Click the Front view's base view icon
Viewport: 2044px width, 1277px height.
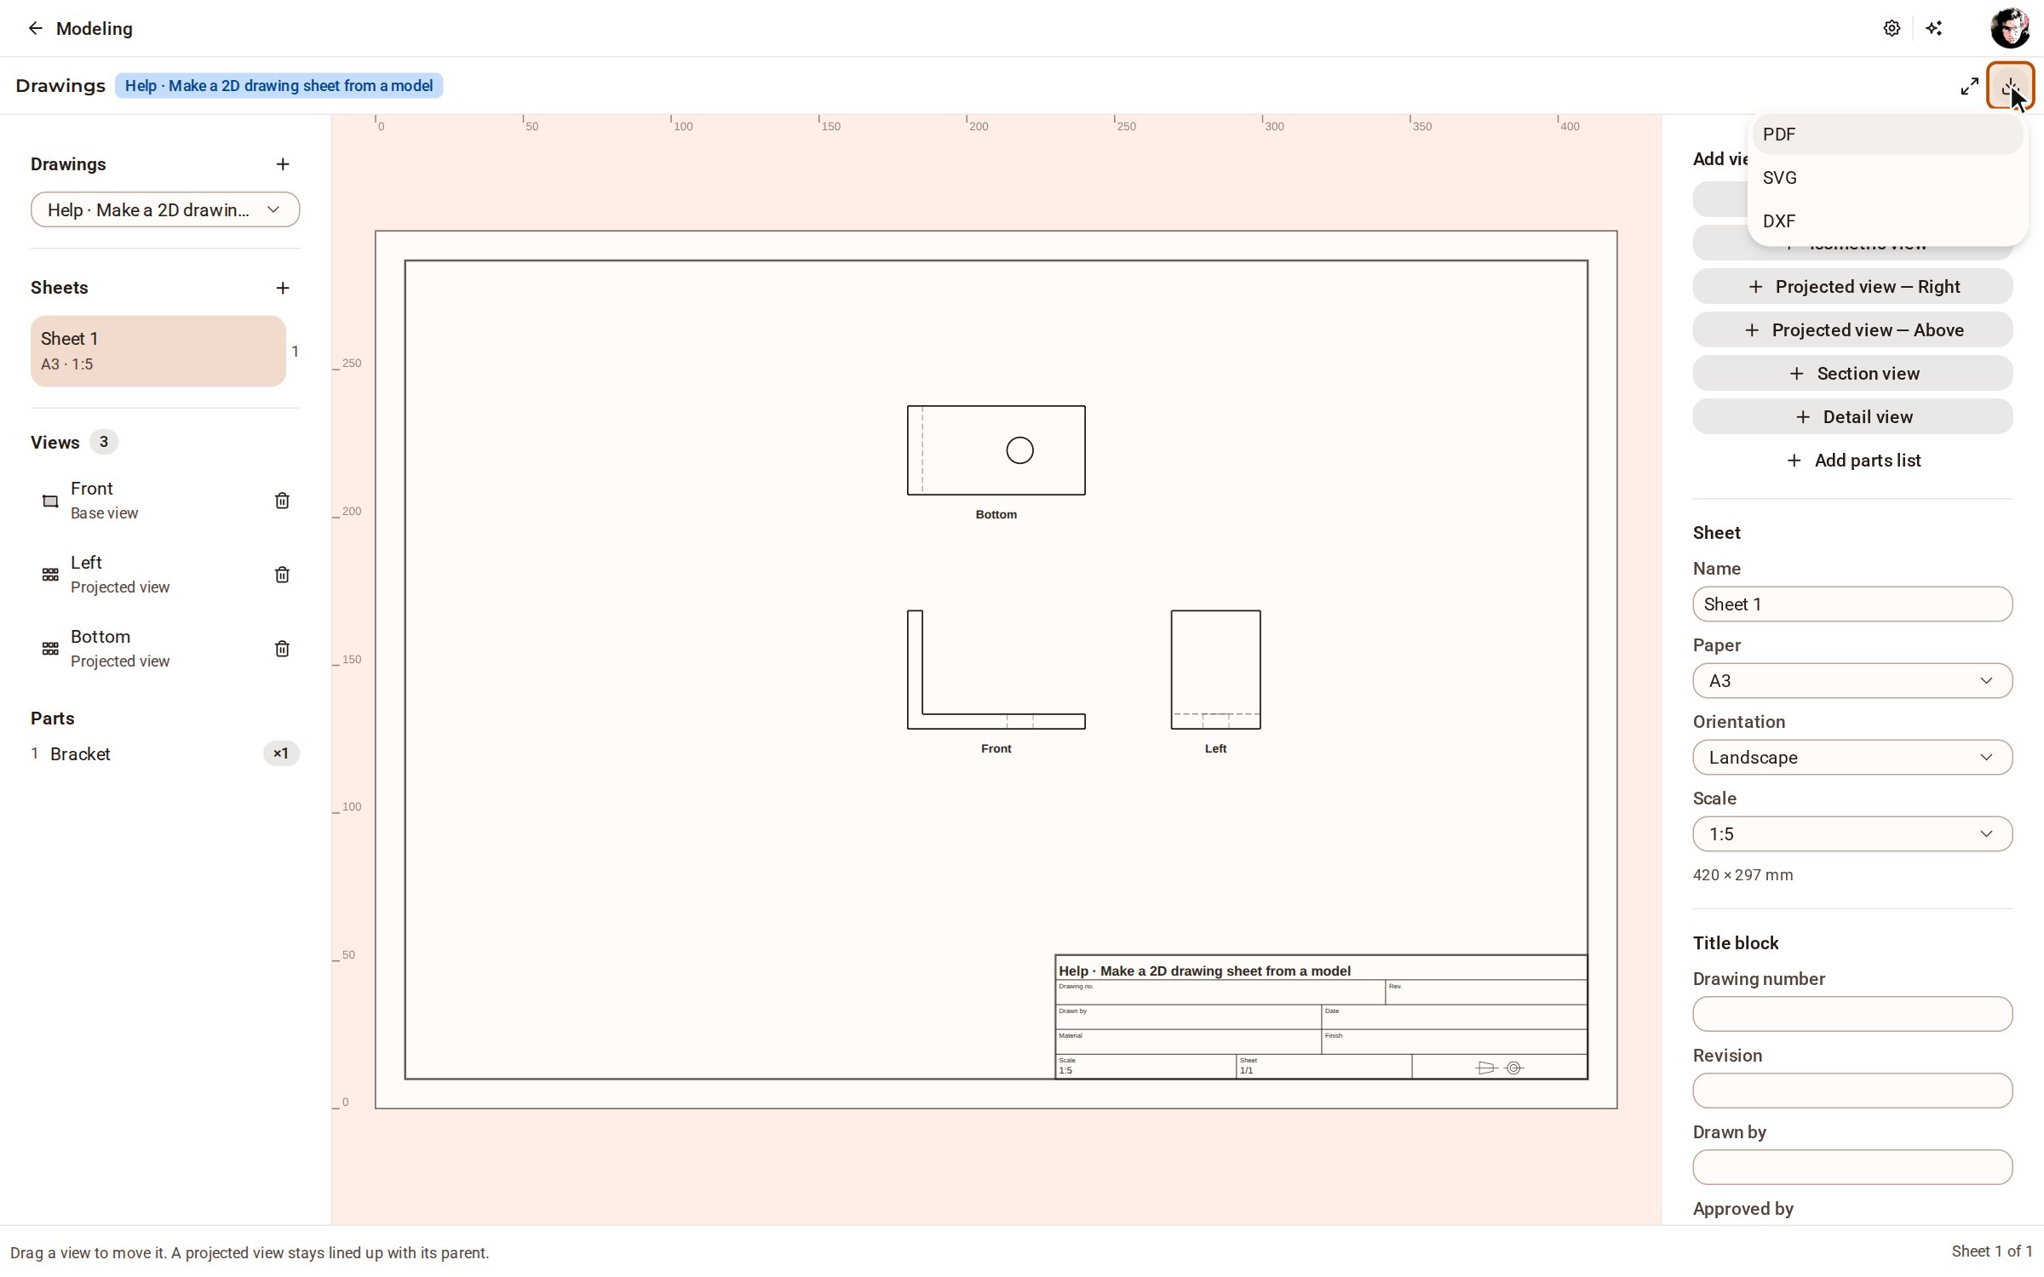50,501
